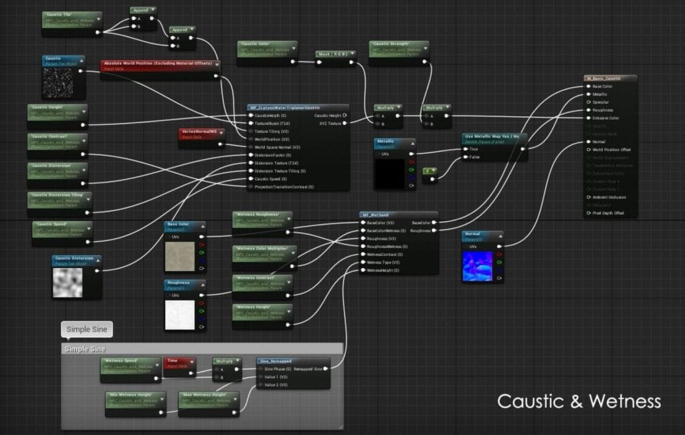Select the Normal map texture thumbnail

[478, 266]
